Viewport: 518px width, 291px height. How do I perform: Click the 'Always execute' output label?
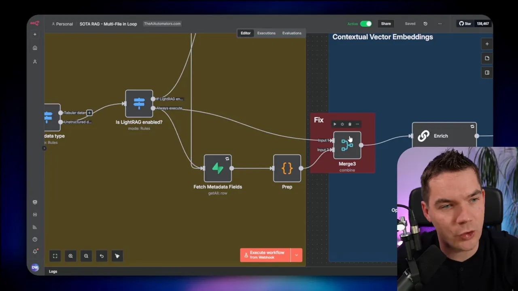click(x=169, y=108)
